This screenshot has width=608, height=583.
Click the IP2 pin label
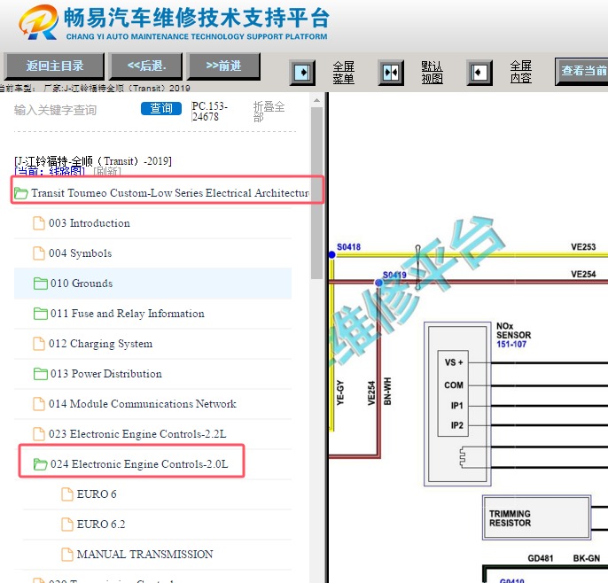pos(456,425)
